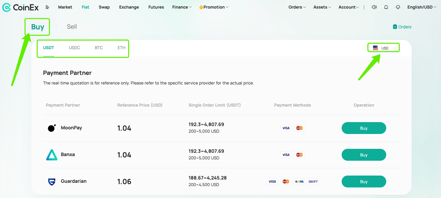The image size is (441, 198).
Task: Open the green Orders link
Action: [402, 27]
